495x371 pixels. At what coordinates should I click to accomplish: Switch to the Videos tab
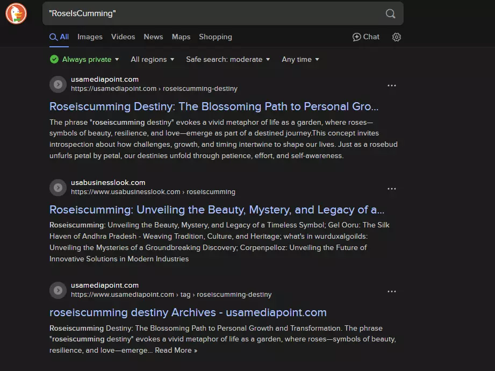coord(123,37)
